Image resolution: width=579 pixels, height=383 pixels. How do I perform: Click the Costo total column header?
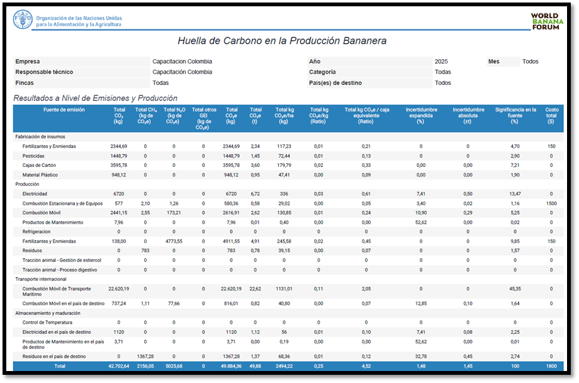551,114
